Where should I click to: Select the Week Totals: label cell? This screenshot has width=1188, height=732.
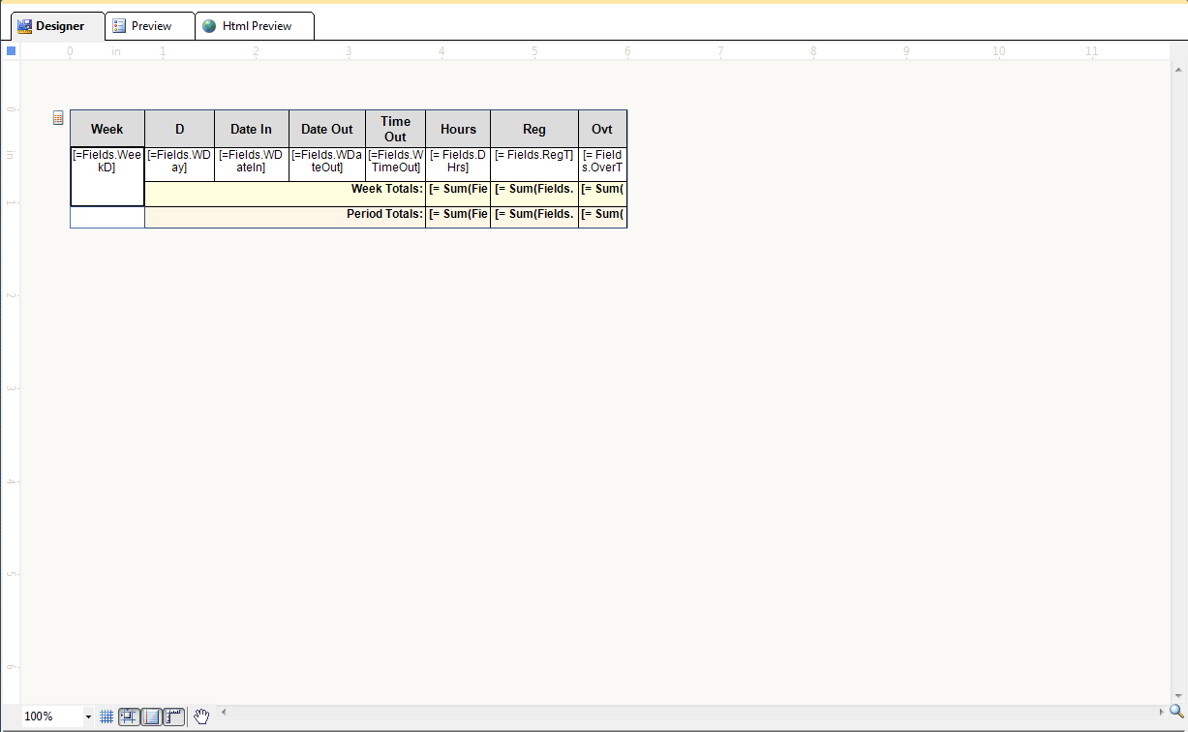[x=286, y=194]
